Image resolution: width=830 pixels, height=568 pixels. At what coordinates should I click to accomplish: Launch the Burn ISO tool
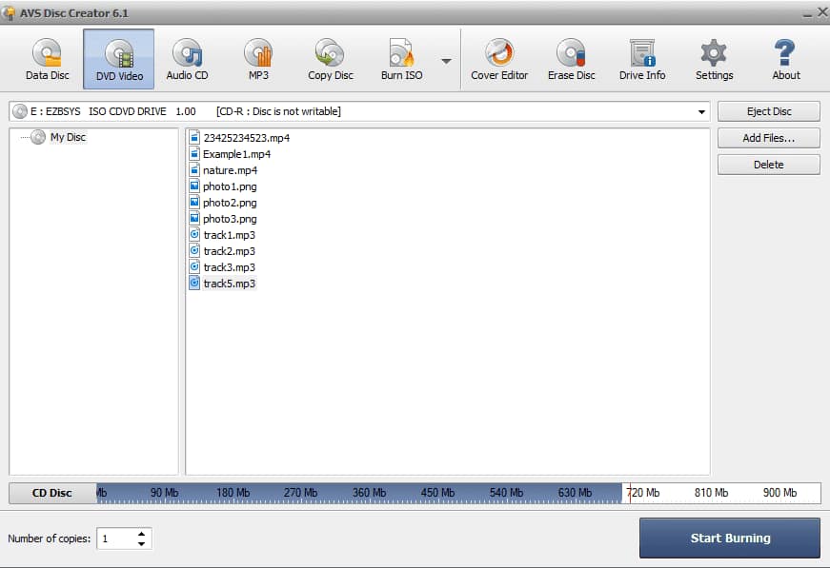tap(402, 59)
